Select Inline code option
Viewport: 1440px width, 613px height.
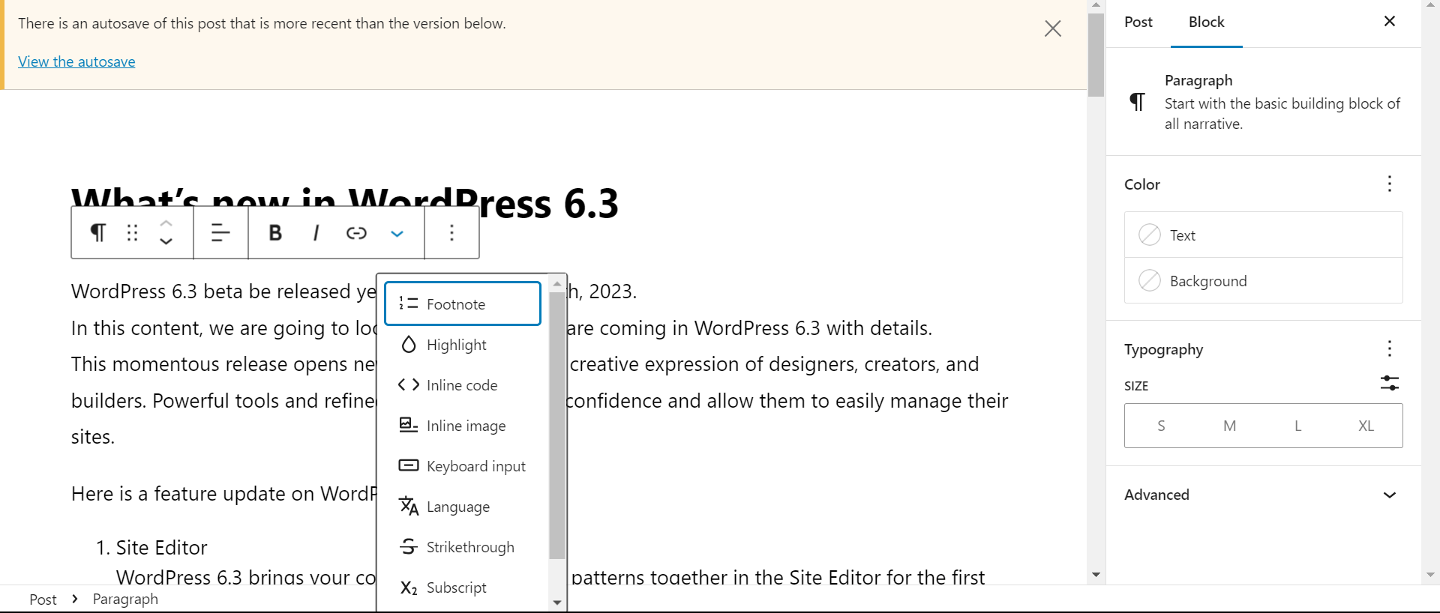tap(463, 385)
